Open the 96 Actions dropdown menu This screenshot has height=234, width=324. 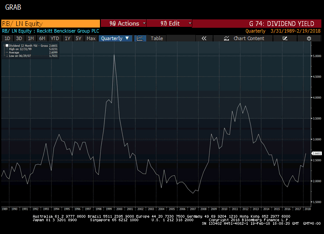pos(124,23)
